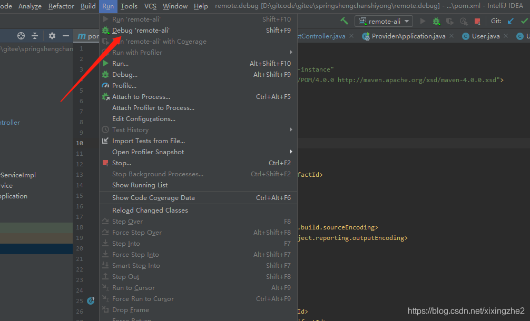Close the User.java tab
This screenshot has width=530, height=321.
[x=506, y=36]
